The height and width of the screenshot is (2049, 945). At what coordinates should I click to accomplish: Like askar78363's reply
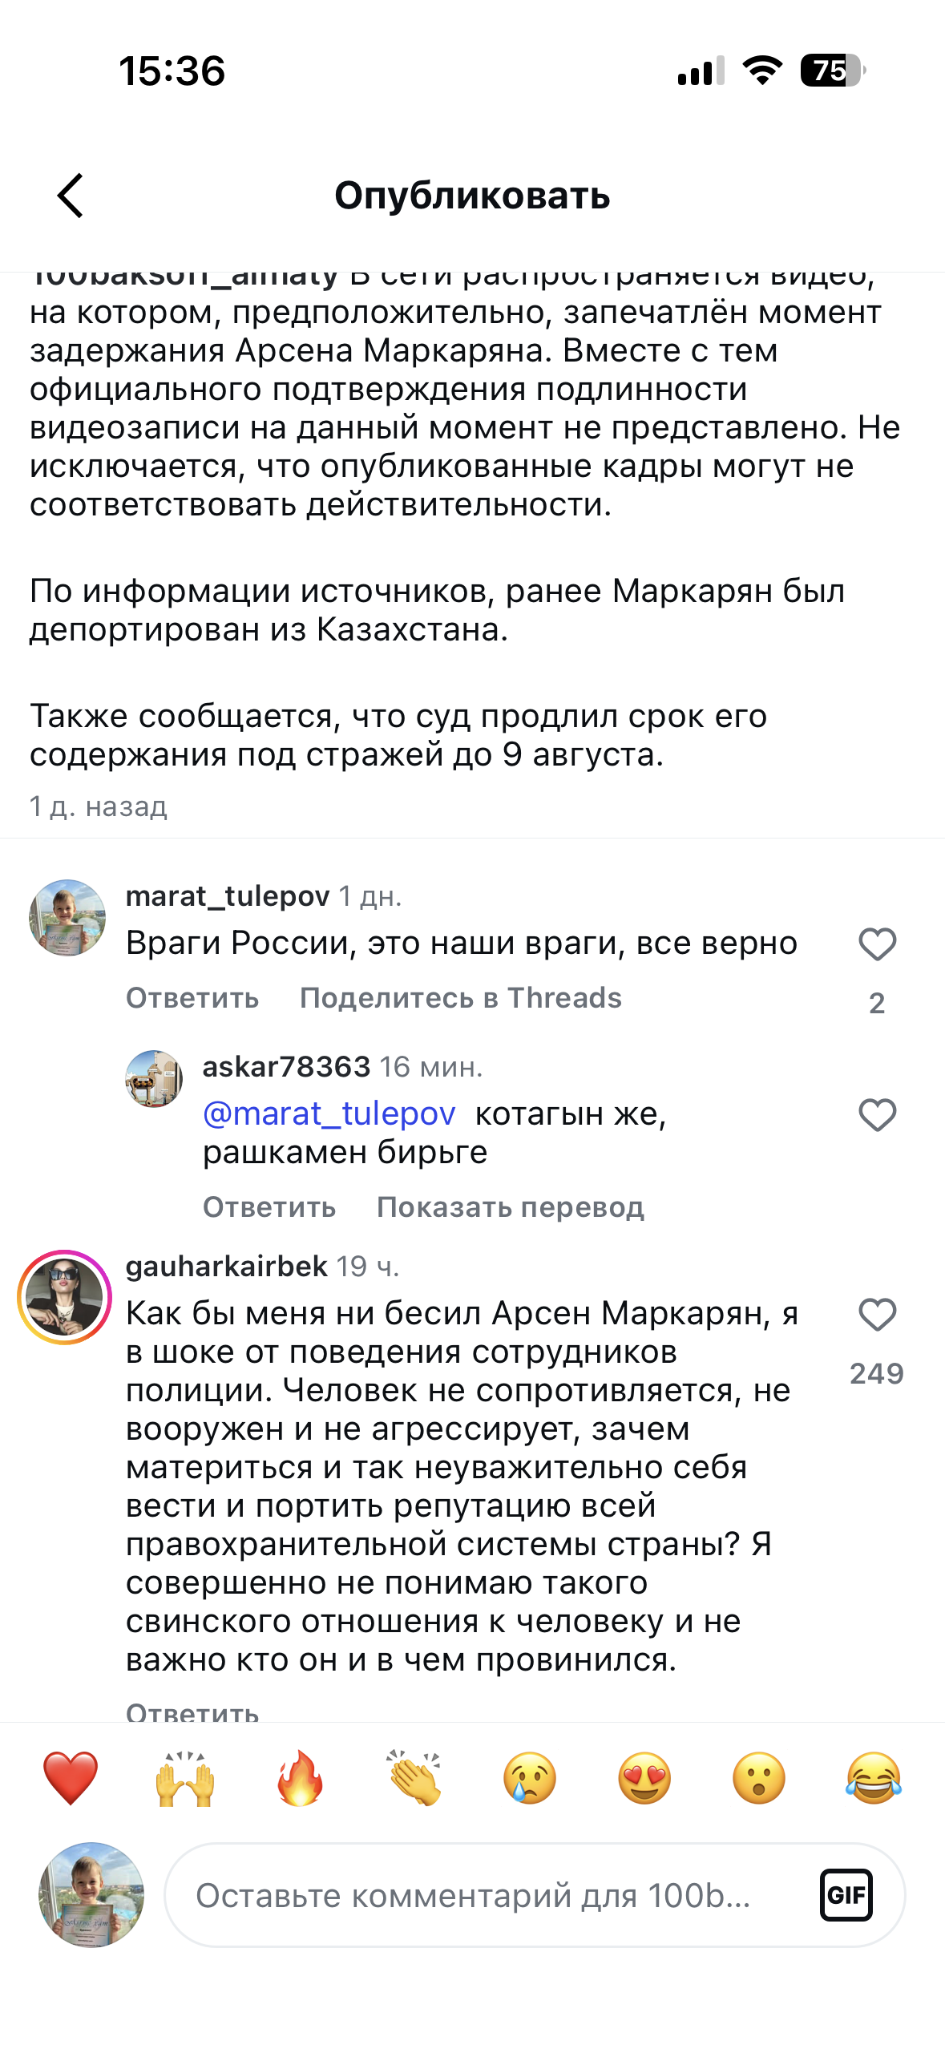click(877, 1115)
